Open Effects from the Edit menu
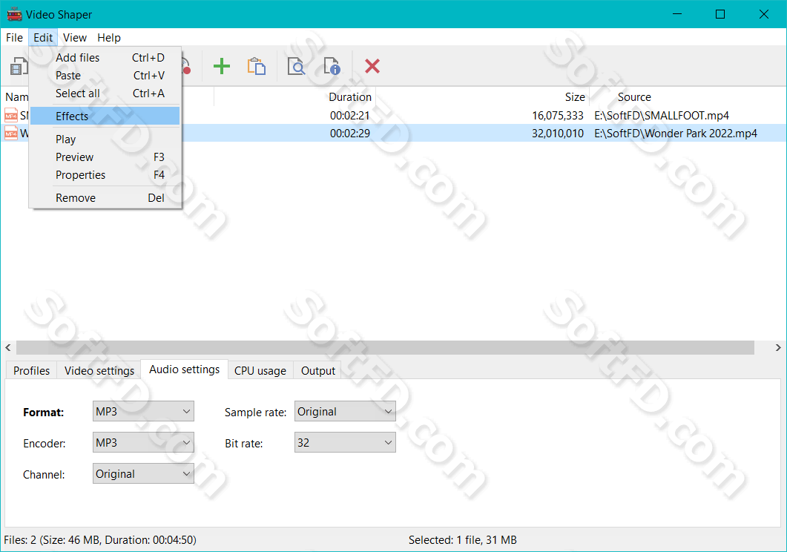This screenshot has width=787, height=552. point(105,116)
